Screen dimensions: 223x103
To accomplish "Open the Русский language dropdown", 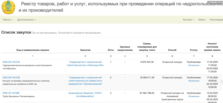I will (188, 20).
